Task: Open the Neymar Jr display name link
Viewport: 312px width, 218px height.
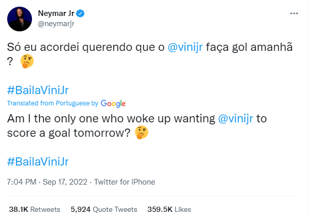Action: (56, 13)
